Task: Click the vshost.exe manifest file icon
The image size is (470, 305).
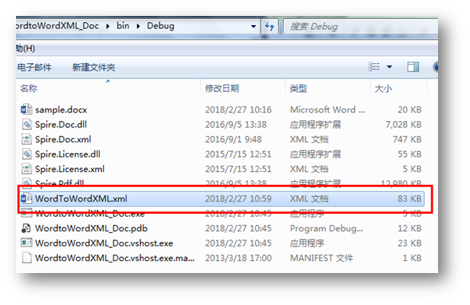Action: pyautogui.click(x=27, y=258)
